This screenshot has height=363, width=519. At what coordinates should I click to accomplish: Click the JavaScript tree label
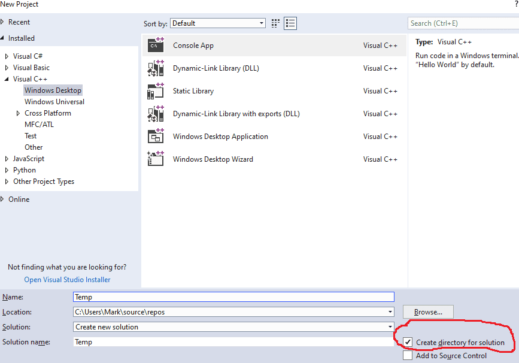click(x=29, y=159)
